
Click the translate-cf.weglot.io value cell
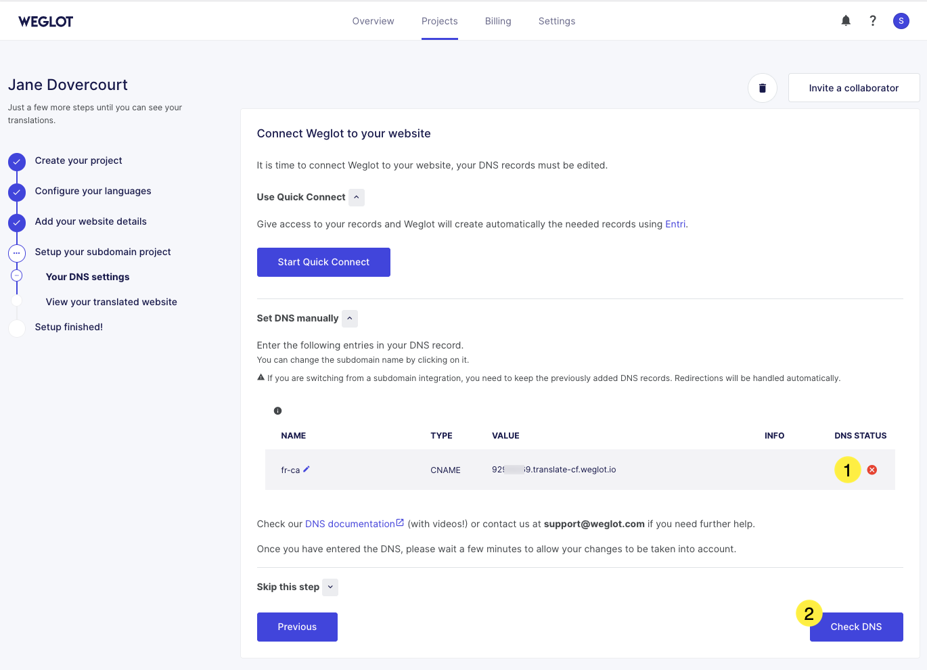point(554,470)
